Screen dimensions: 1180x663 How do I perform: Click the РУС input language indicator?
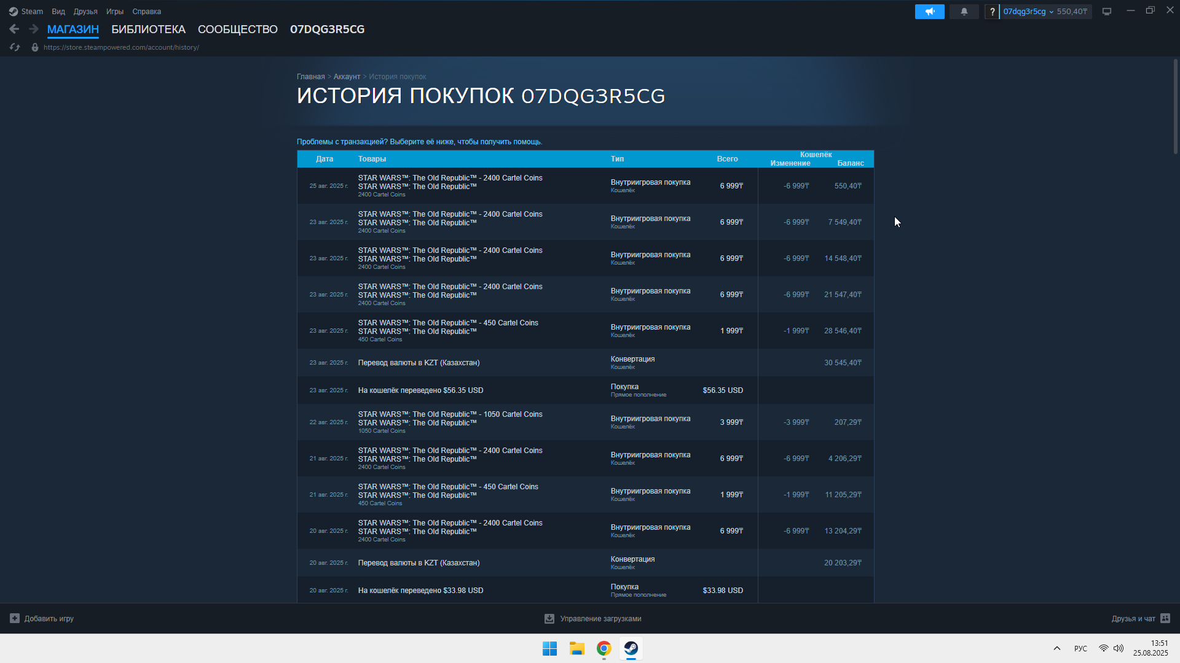pos(1080,648)
